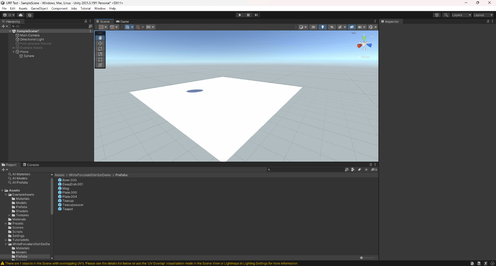The width and height of the screenshot is (496, 266).
Task: Open version control settings icon
Action: tap(30, 15)
